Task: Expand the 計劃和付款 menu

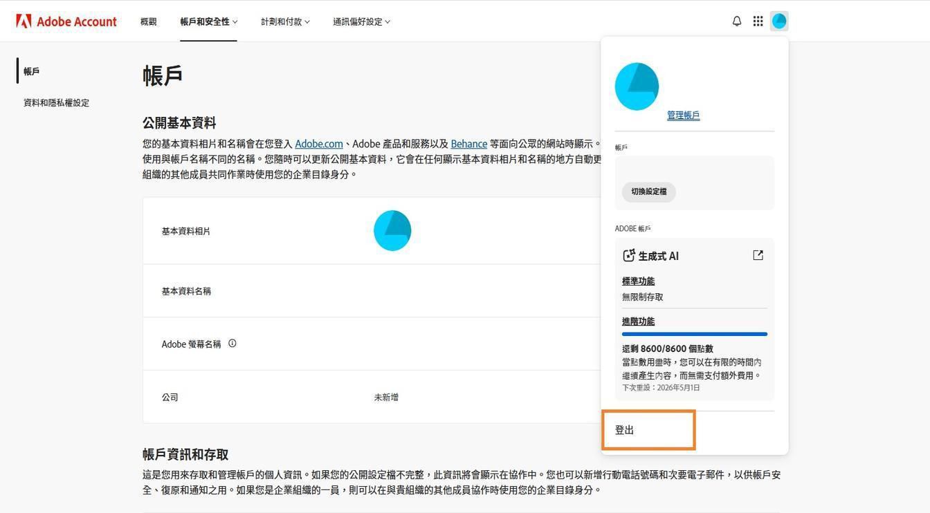Action: click(285, 21)
